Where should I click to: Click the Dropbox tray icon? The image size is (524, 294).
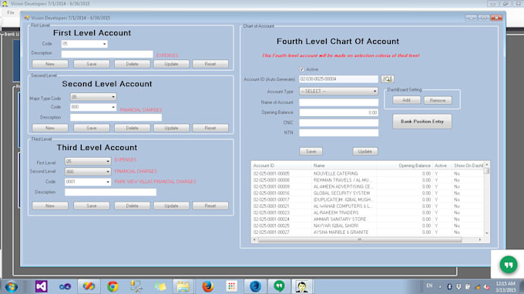[458, 286]
